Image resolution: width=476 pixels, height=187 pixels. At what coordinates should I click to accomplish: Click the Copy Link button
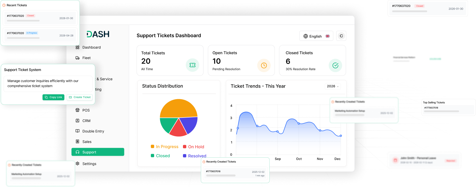(x=53, y=97)
